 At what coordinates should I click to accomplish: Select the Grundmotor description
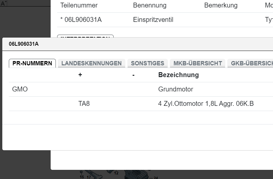176,89
